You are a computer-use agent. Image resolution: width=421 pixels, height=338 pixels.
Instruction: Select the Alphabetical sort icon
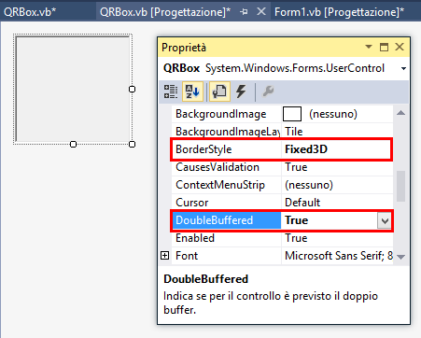tap(192, 92)
